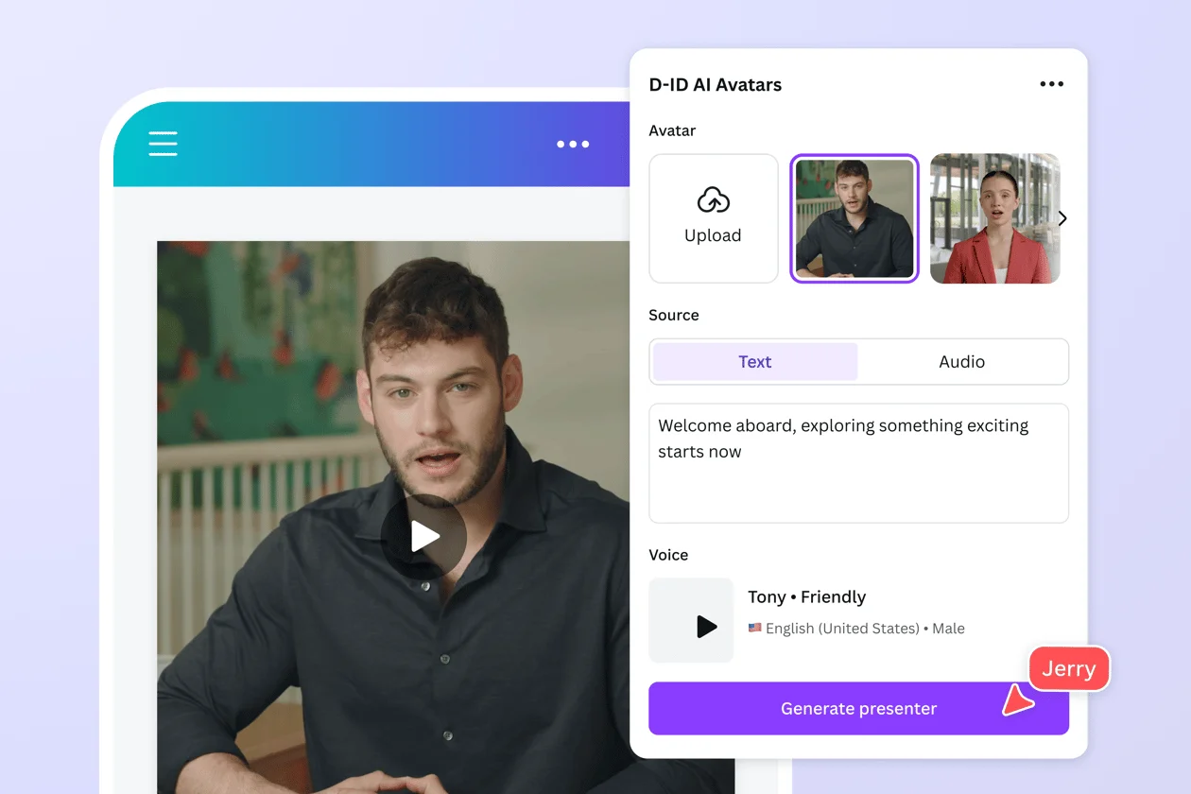This screenshot has height=794, width=1191.
Task: Open the D-ID AI Avatars options menu
Action: click(x=1051, y=84)
